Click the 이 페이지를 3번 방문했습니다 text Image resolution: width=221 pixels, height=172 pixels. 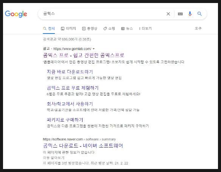pos(86,163)
